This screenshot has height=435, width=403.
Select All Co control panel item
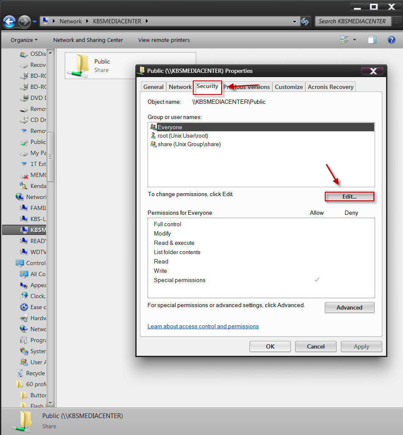[x=33, y=274]
